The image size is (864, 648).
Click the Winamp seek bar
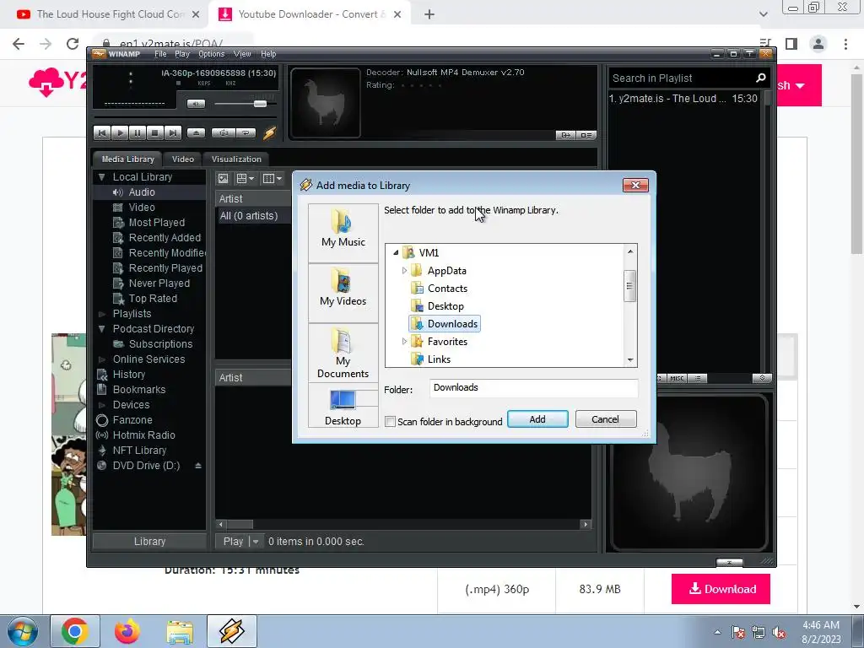pos(185,117)
